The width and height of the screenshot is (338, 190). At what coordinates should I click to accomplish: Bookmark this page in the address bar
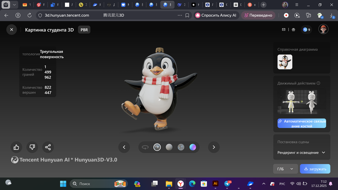(x=187, y=15)
